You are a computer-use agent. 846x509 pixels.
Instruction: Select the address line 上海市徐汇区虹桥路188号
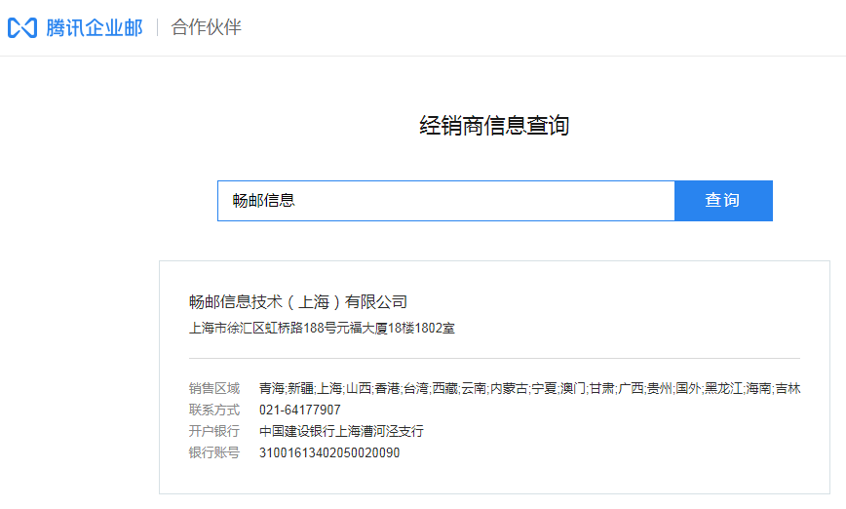click(x=322, y=328)
